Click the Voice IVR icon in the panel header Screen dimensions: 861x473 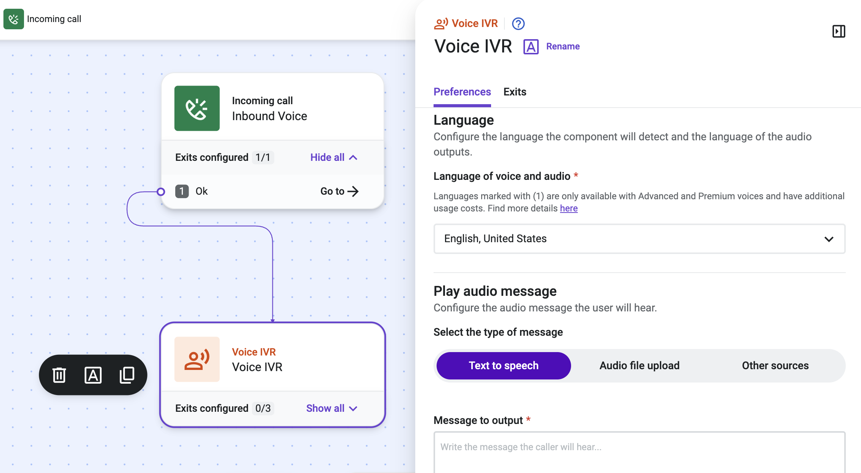[441, 24]
